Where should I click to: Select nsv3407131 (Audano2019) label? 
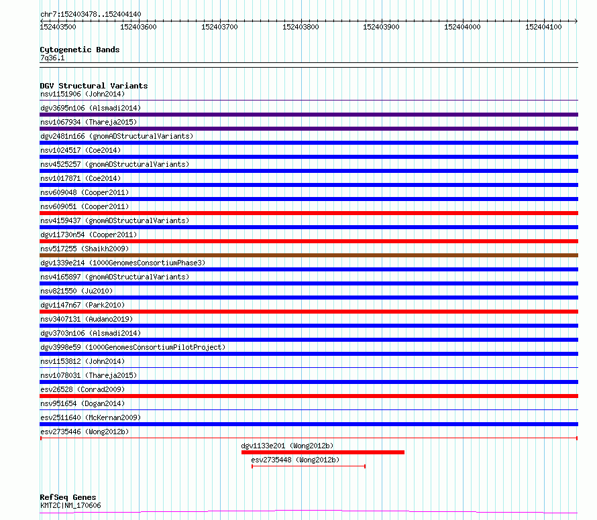click(x=87, y=319)
